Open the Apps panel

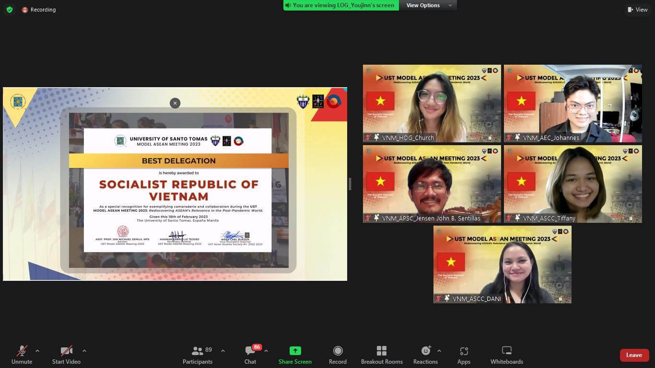click(464, 355)
